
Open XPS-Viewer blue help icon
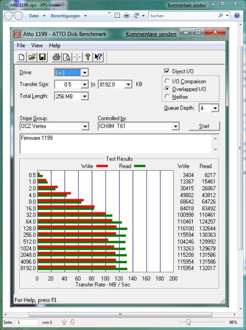pos(237,16)
